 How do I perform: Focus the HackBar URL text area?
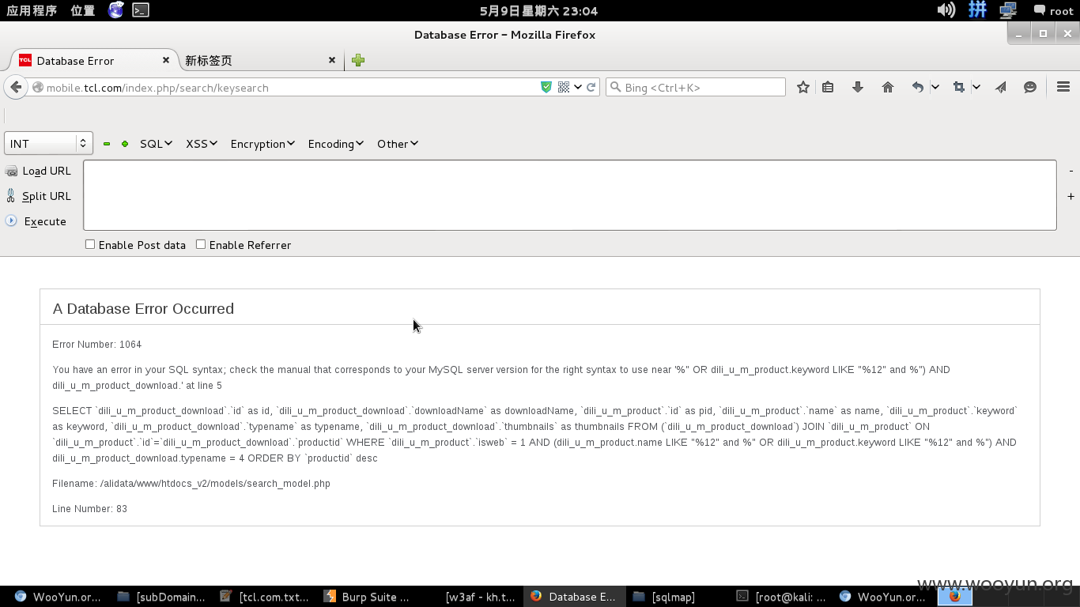click(x=570, y=195)
